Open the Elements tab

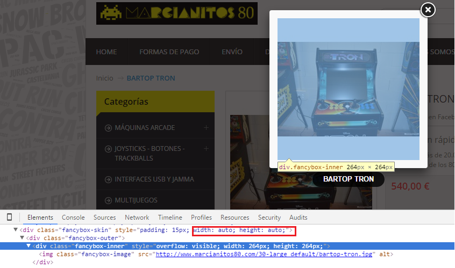40,218
